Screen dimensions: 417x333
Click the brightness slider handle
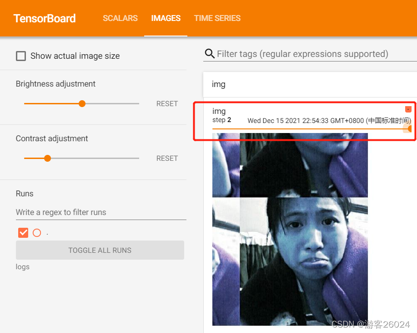click(82, 103)
